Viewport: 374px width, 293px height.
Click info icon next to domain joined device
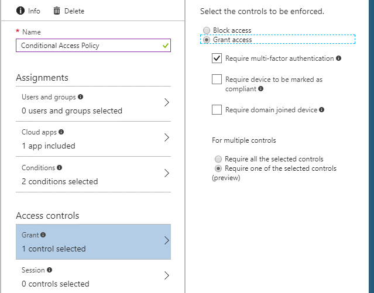click(x=322, y=110)
